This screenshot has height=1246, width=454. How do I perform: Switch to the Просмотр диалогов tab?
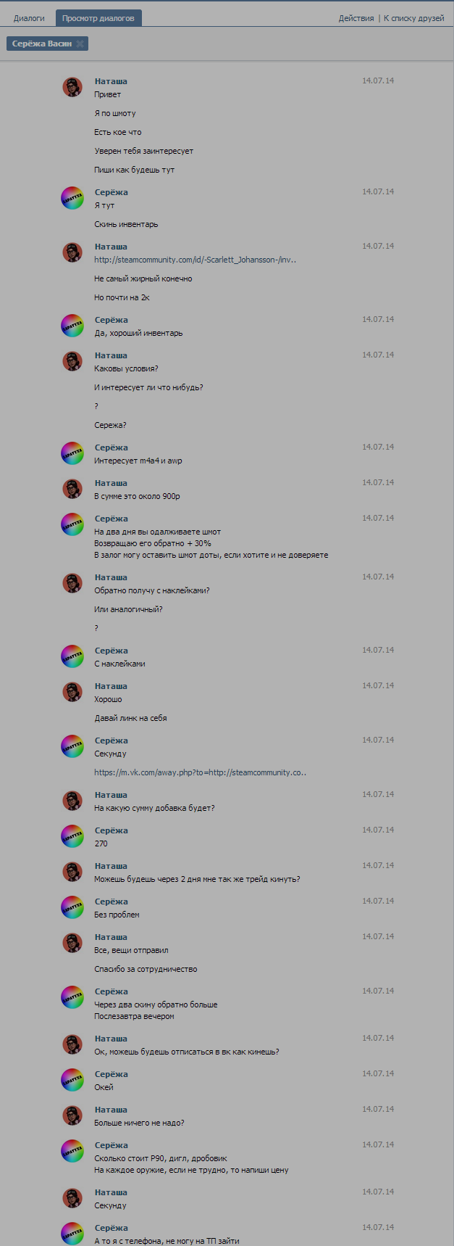(98, 18)
